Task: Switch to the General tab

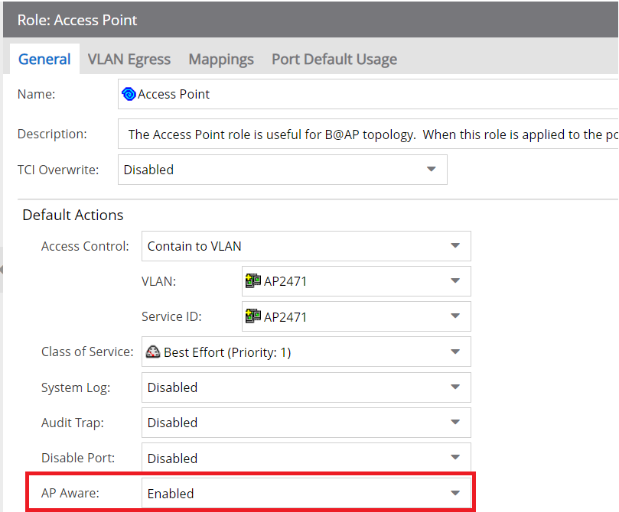Action: click(x=44, y=59)
